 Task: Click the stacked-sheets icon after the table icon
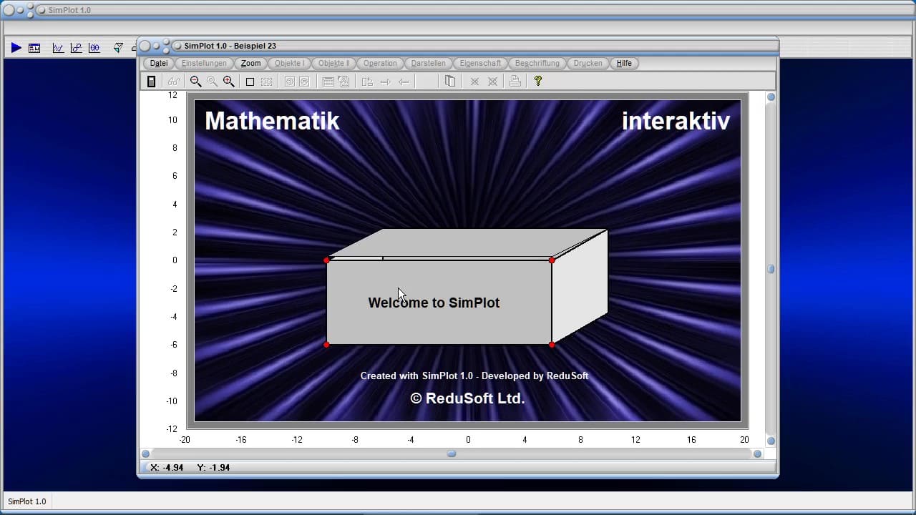pyautogui.click(x=343, y=82)
